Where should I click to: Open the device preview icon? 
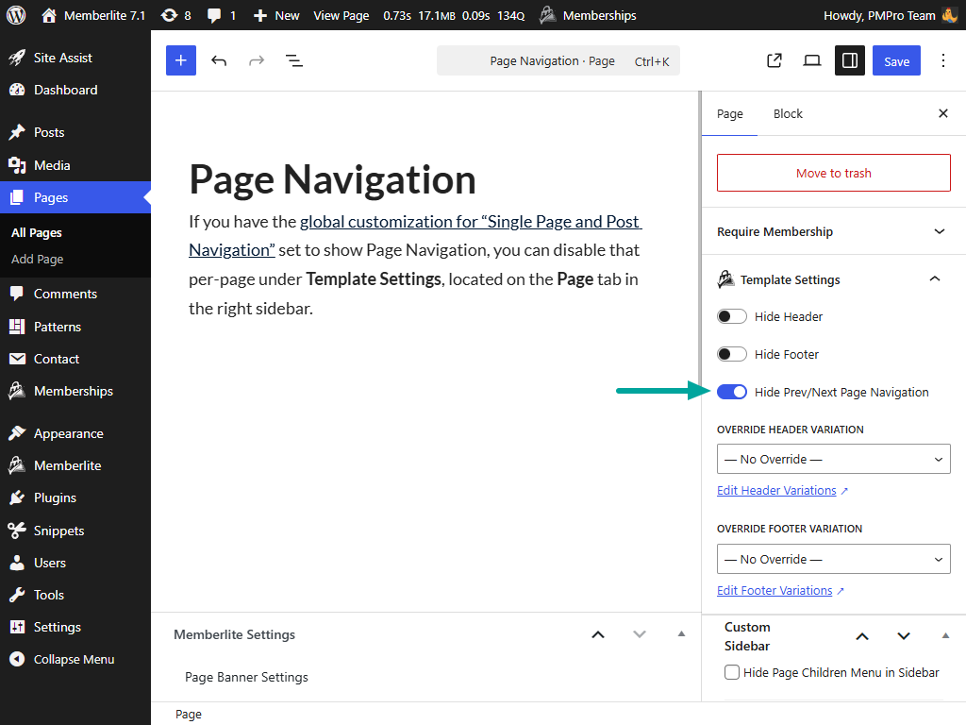point(812,60)
